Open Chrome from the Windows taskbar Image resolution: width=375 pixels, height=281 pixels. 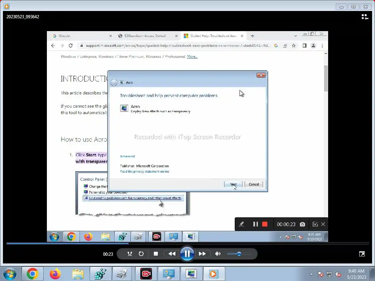33,274
